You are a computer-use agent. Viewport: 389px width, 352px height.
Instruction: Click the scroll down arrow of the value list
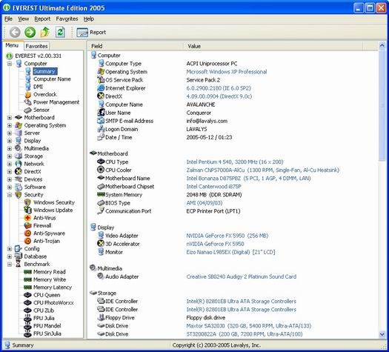(382, 335)
